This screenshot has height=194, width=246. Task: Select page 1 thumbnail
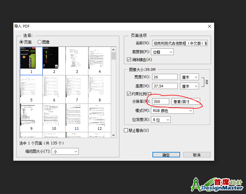31,61
